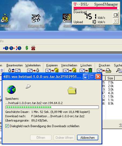Select the message row with size 1.5k

click(111, 97)
